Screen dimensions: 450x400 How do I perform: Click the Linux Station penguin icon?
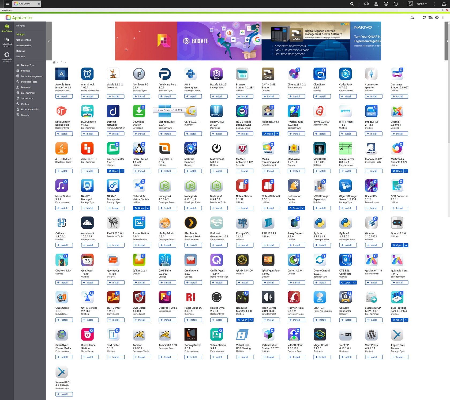point(139,148)
